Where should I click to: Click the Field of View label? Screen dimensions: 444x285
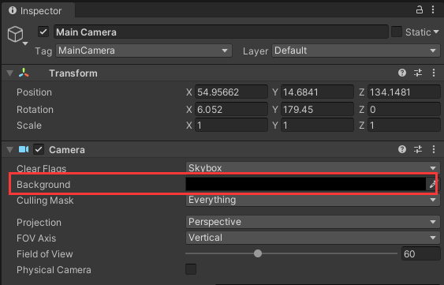45,253
